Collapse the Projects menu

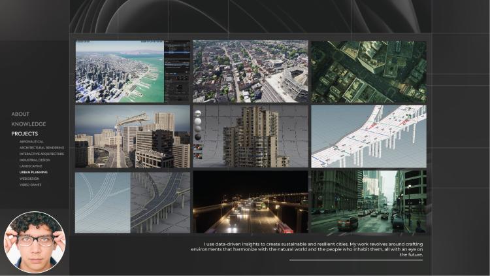[x=25, y=133]
